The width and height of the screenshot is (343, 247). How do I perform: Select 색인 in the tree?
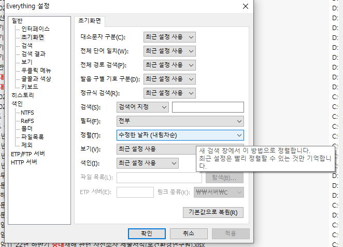tap(17, 104)
